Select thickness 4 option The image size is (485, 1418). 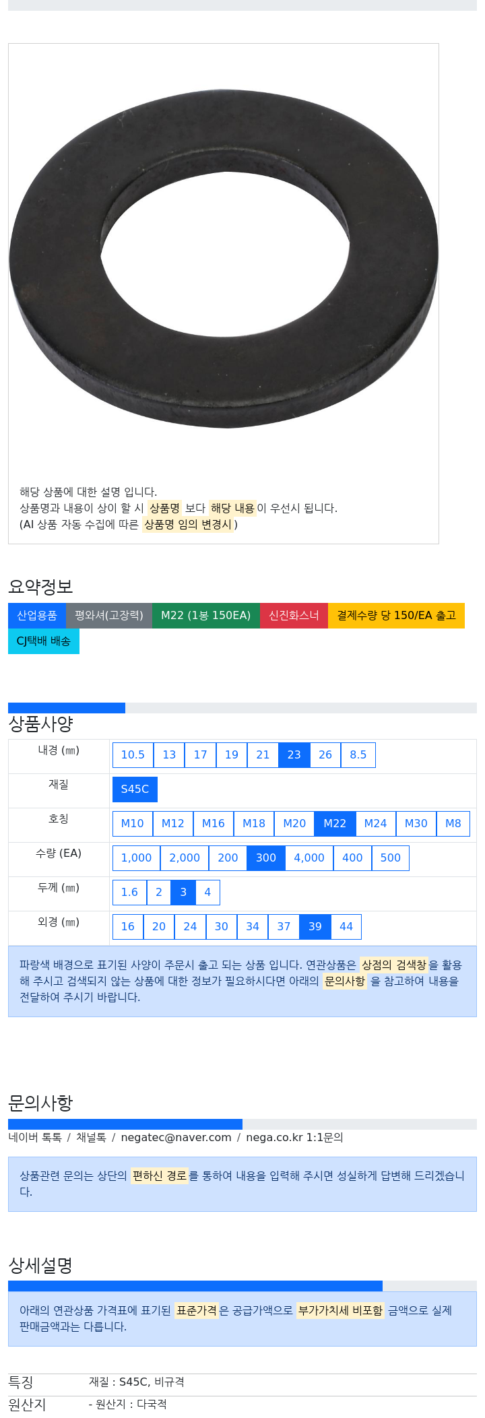pyautogui.click(x=207, y=893)
